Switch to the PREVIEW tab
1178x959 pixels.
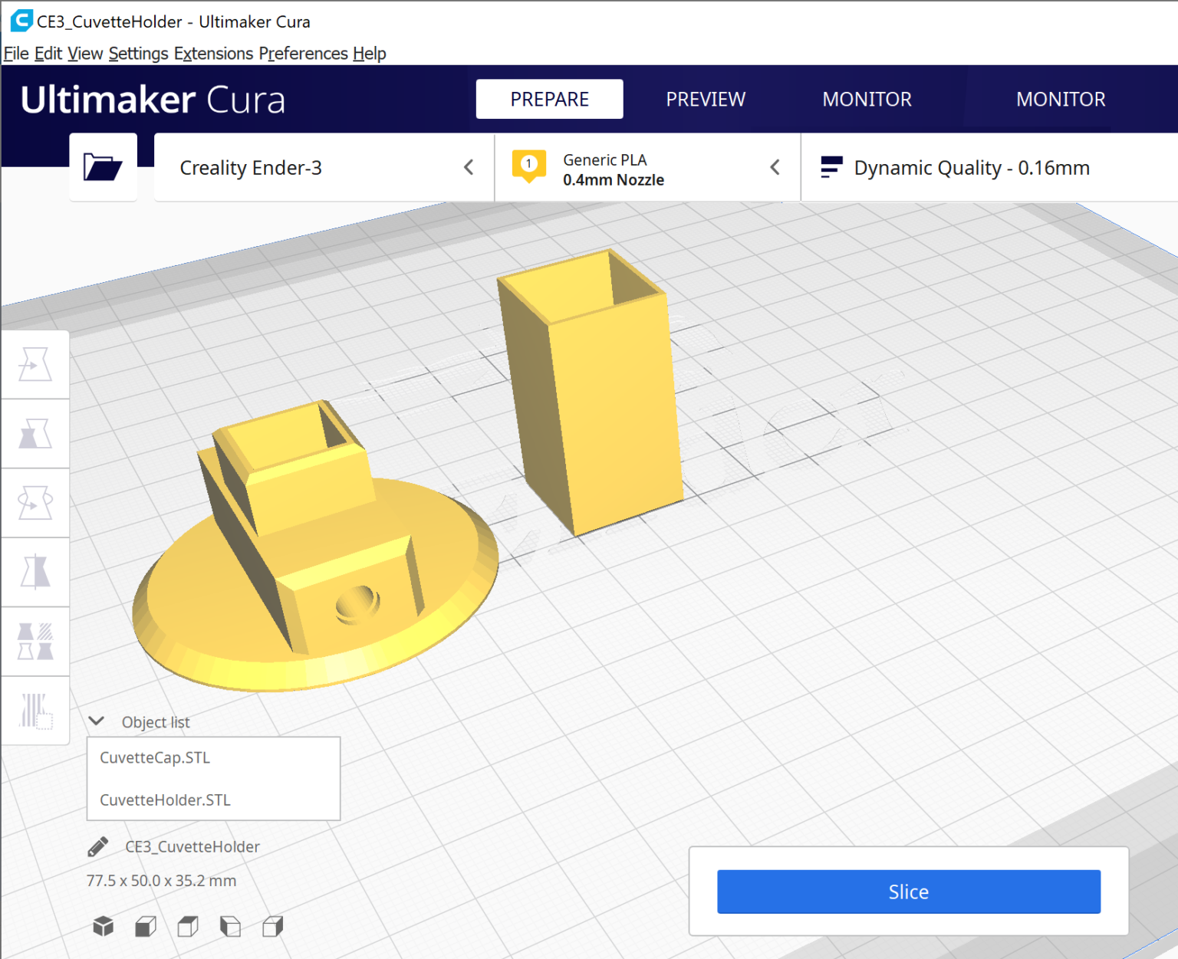[x=705, y=99]
